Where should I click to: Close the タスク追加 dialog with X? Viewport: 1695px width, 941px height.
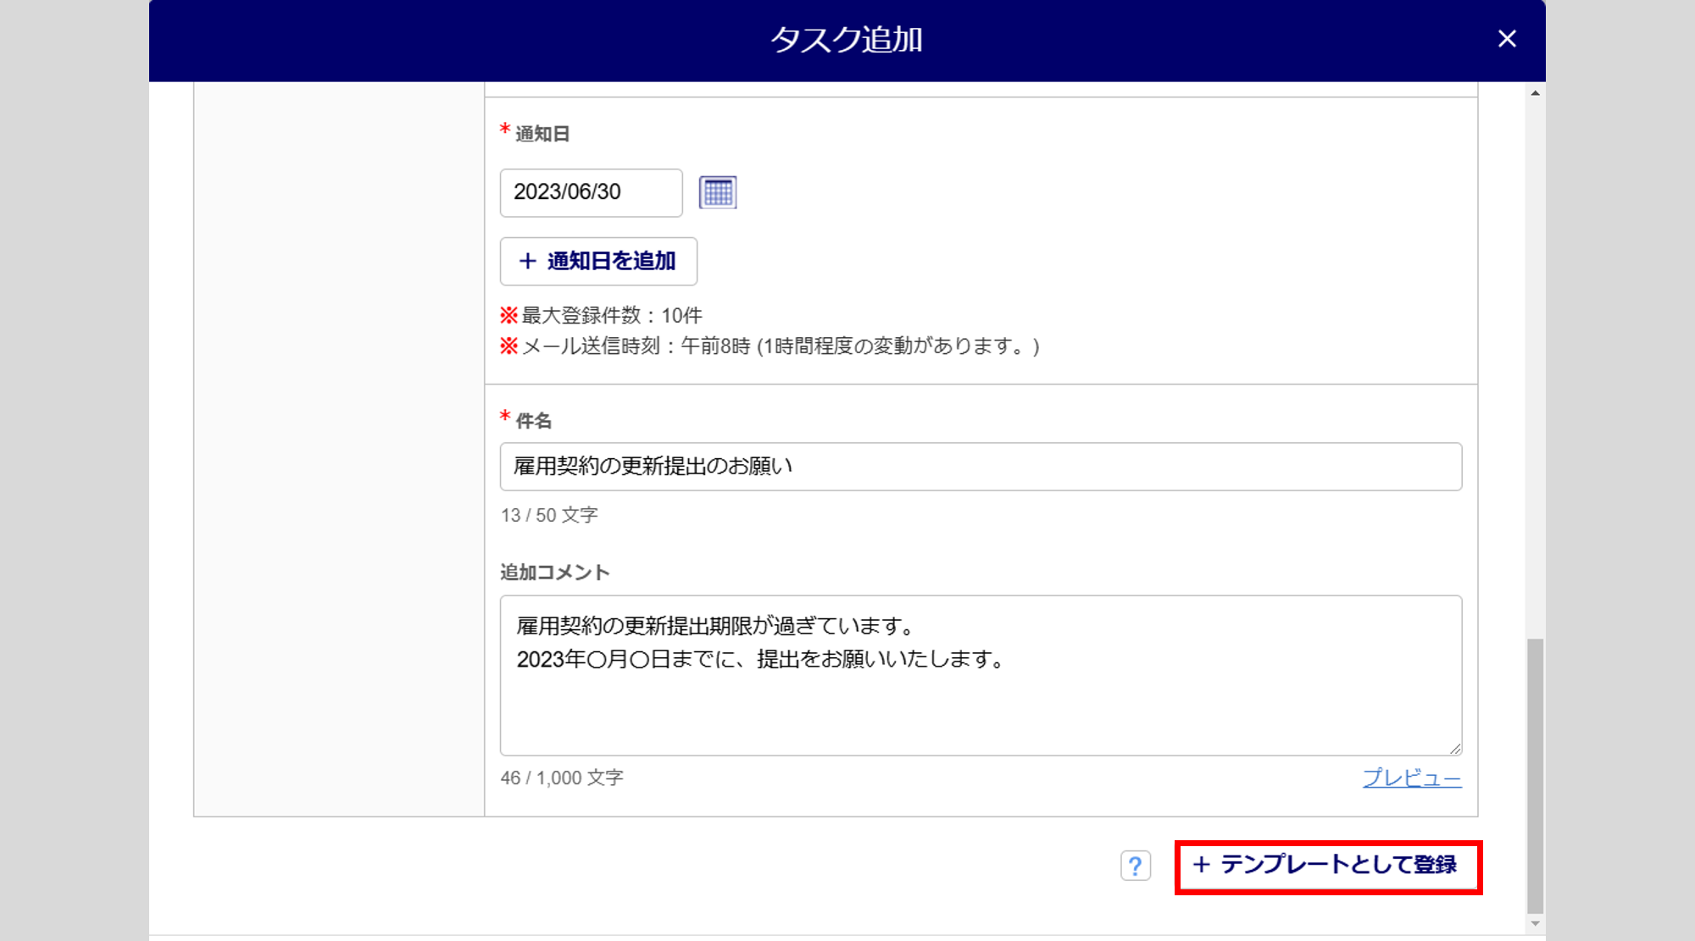point(1506,39)
